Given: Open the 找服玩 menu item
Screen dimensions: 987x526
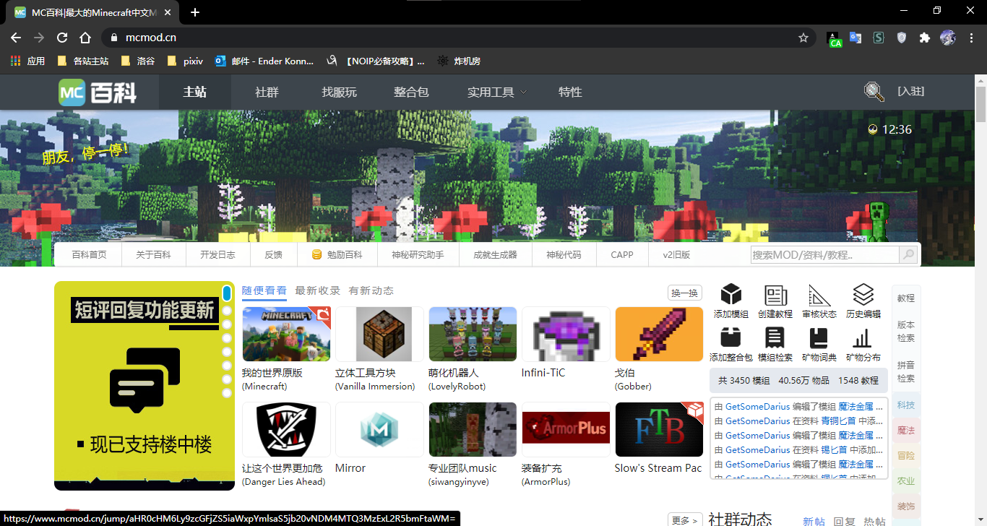Looking at the screenshot, I should click(338, 92).
